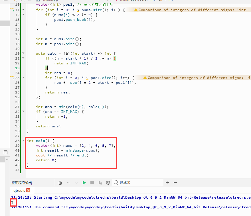
Task: Click 'return res;' on line 28
Action: click(x=57, y=92)
